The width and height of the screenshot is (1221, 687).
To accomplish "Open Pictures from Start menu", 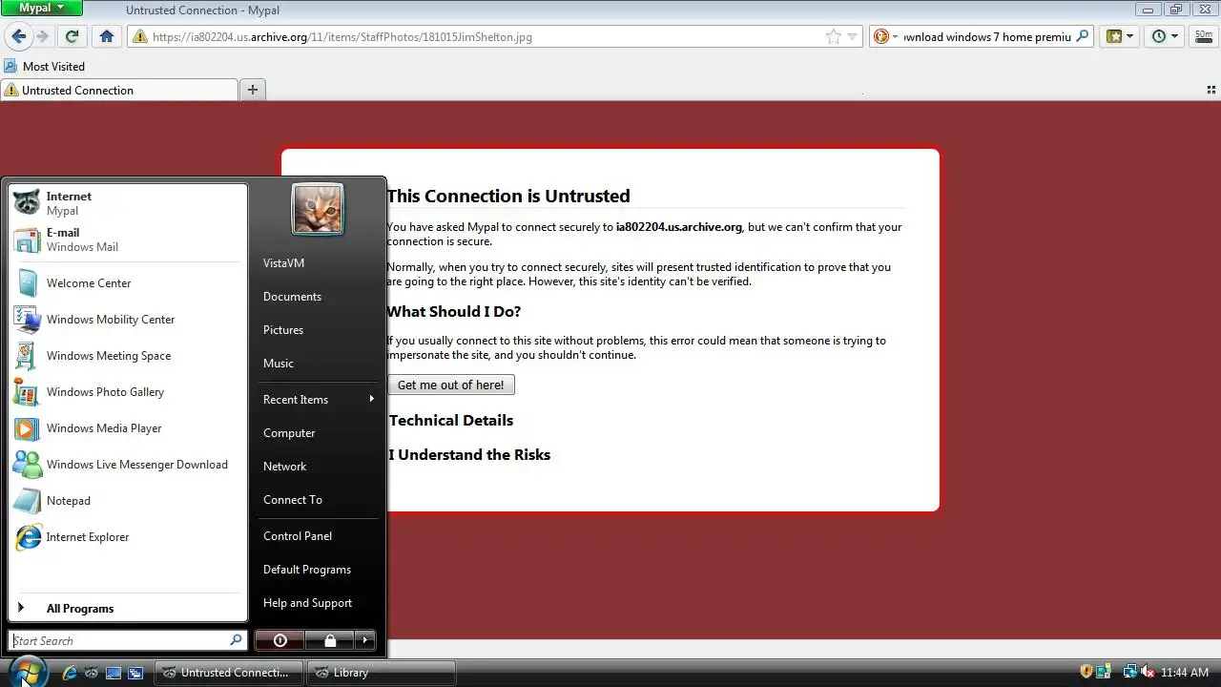I will [318, 330].
